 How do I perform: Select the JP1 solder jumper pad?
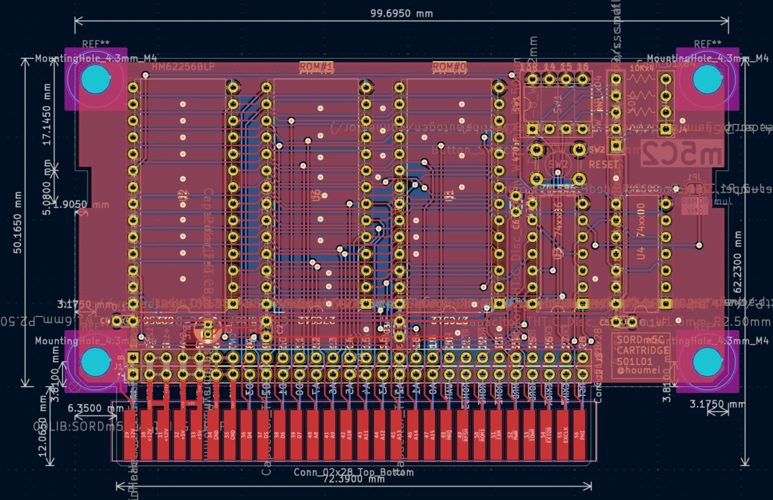click(x=695, y=188)
